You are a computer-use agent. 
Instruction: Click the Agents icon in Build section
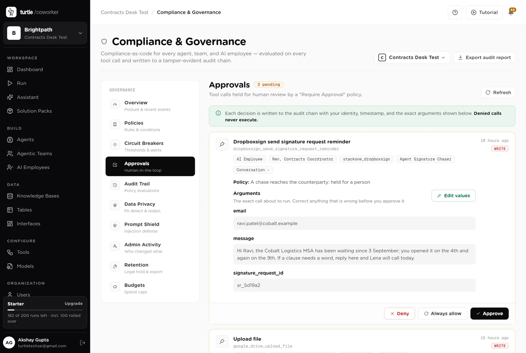click(10, 139)
